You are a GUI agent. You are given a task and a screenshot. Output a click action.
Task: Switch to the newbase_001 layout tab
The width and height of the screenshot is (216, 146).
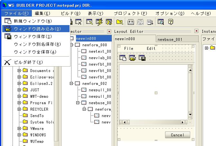[177, 39]
